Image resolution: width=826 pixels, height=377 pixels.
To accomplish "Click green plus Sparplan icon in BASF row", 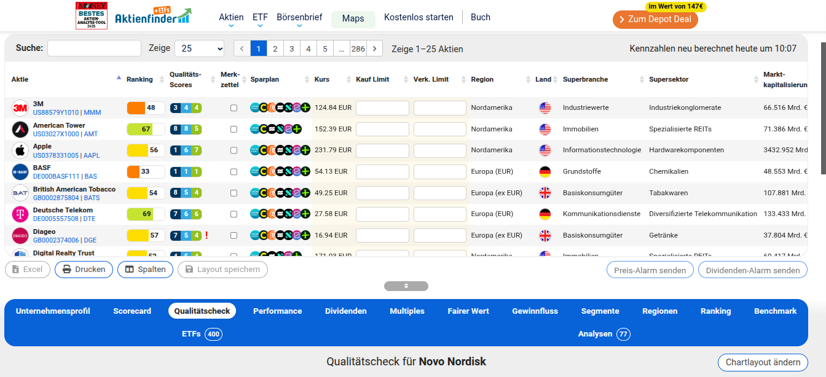I will tap(305, 171).
